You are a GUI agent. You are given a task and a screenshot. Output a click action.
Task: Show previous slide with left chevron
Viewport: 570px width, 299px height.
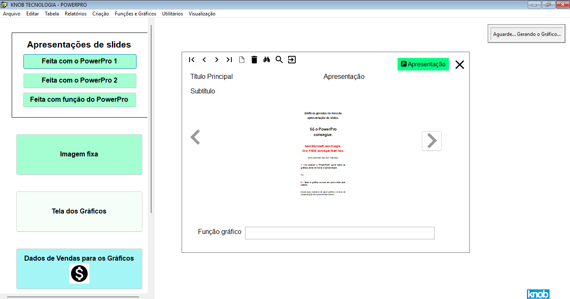pos(195,137)
